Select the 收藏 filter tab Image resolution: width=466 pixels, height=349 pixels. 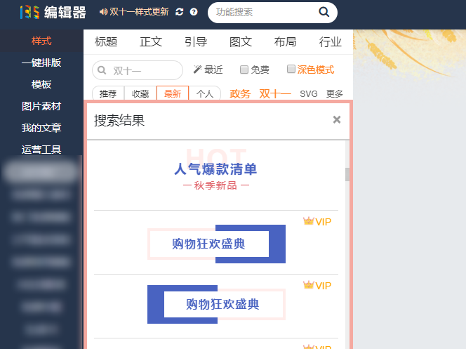140,93
